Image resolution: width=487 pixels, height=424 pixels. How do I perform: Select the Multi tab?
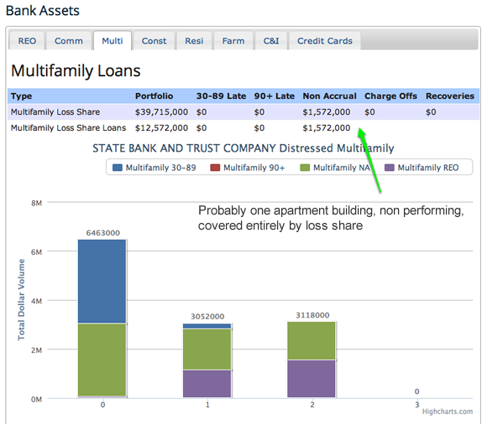(x=113, y=40)
